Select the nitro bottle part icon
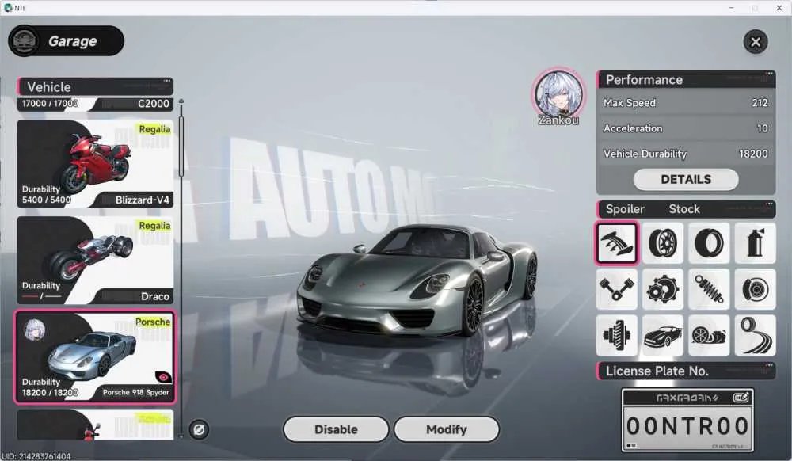The width and height of the screenshot is (792, 461). [x=755, y=243]
